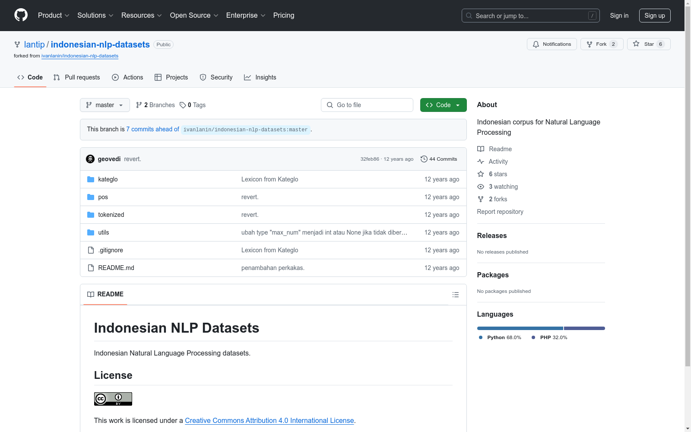The width and height of the screenshot is (691, 432).
Task: Open the lantip owner link
Action: pos(35,44)
